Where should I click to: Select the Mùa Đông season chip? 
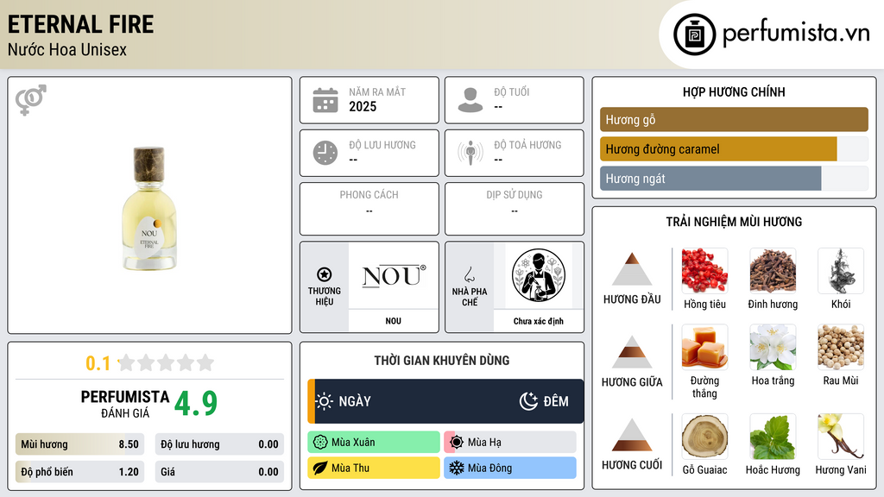(510, 468)
